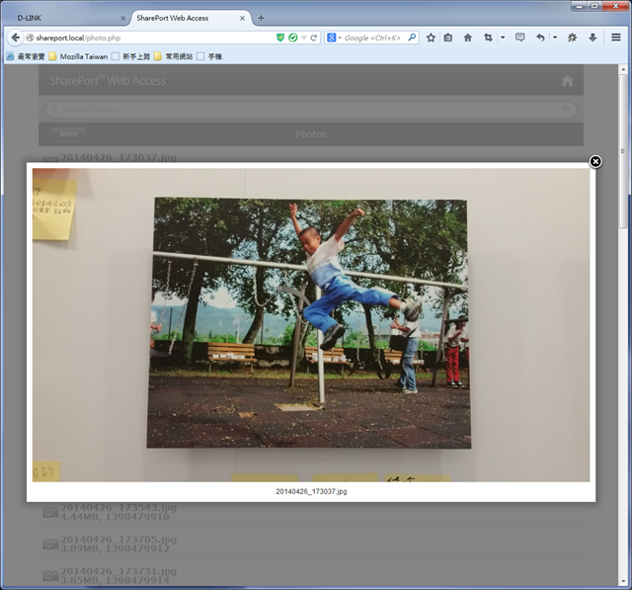Click the enlarged photo of the jumping boy
The image size is (632, 590).
coord(311,325)
